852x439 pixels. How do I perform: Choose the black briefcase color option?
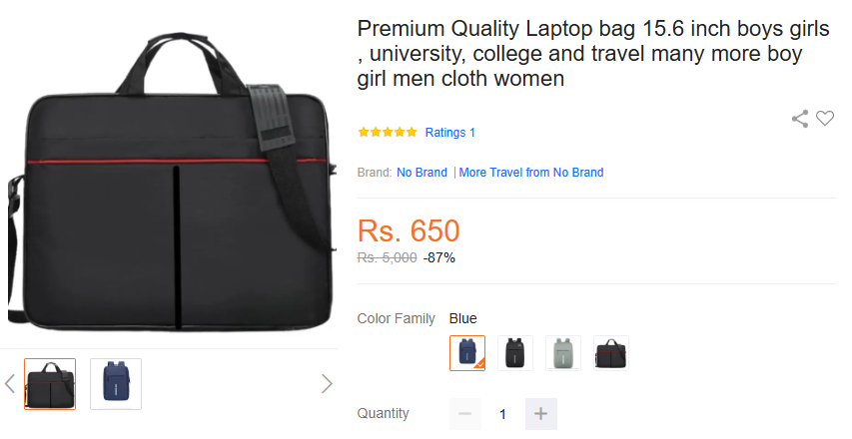point(610,353)
